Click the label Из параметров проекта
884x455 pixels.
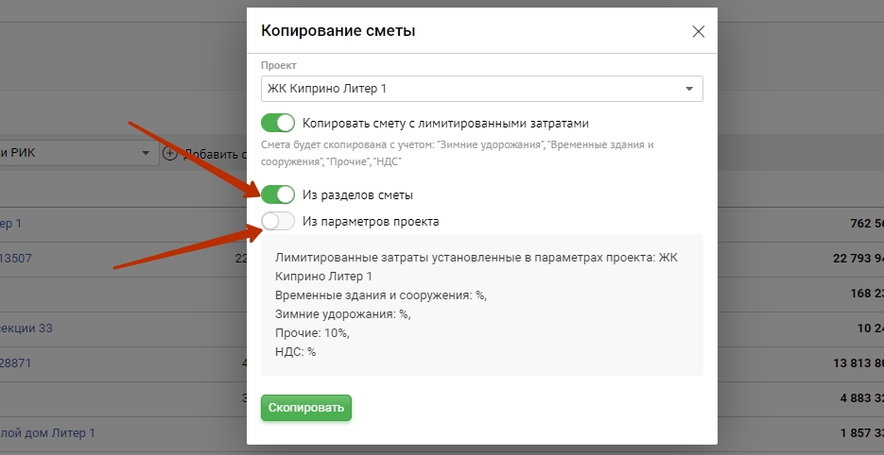(x=371, y=221)
